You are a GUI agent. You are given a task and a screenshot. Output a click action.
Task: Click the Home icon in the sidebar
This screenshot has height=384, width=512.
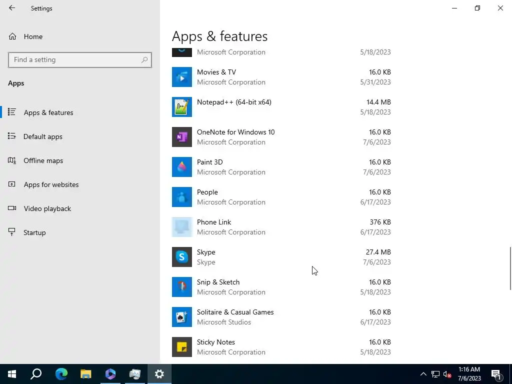tap(12, 36)
